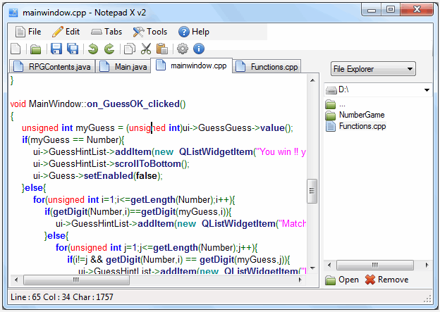The height and width of the screenshot is (312, 440).
Task: Click the Copy toolbar icon
Action: [129, 49]
